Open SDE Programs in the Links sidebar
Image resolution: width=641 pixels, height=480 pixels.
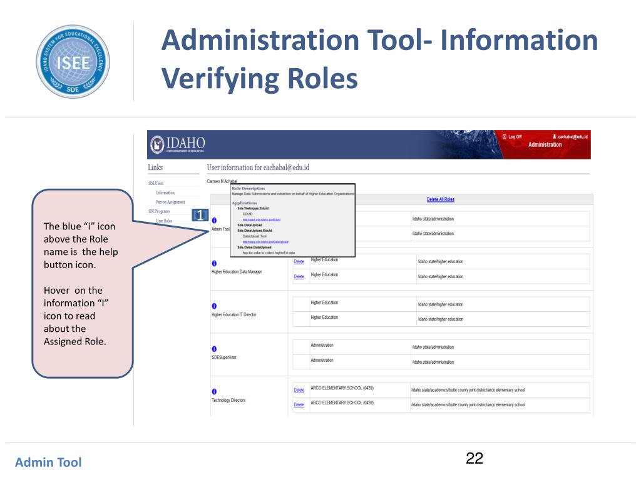click(x=158, y=211)
